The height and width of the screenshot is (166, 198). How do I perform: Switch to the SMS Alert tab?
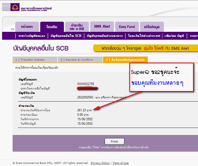pos(102,27)
